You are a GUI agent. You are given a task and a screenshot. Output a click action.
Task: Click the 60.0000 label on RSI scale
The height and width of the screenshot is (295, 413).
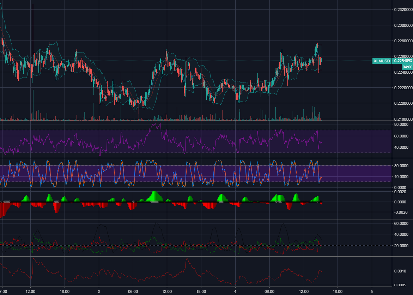click(x=401, y=136)
